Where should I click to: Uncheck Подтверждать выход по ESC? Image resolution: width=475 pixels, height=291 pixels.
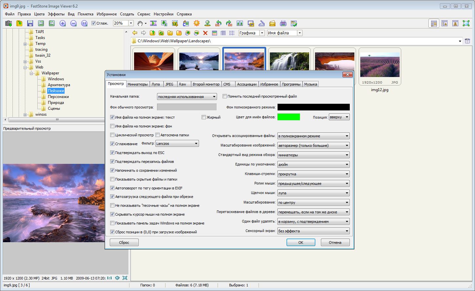point(112,153)
